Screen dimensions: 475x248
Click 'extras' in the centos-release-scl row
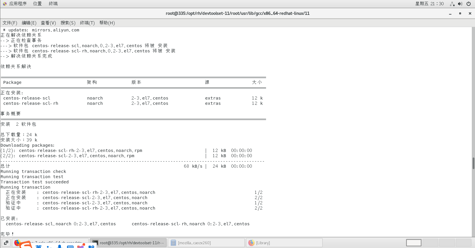[213, 98]
